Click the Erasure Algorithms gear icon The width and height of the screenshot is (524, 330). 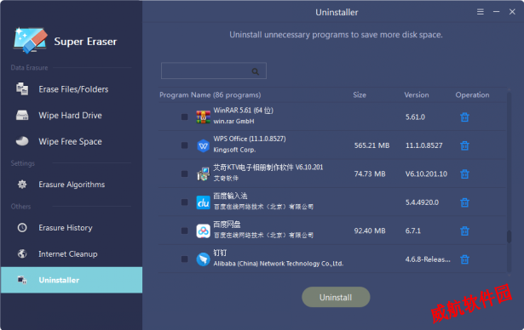click(22, 185)
